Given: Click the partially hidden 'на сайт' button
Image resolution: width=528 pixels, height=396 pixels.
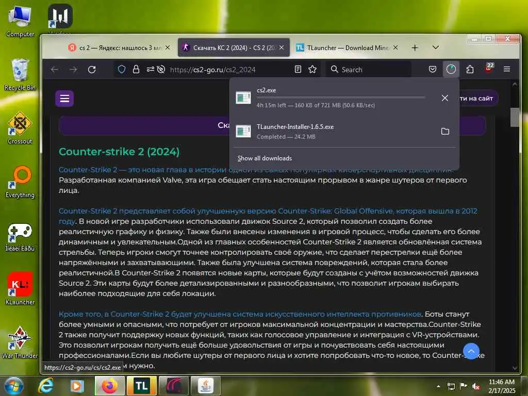Looking at the screenshot, I should tap(478, 98).
